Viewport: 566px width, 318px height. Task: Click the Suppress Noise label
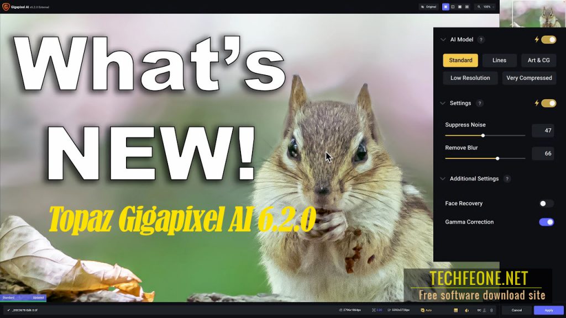tap(465, 125)
